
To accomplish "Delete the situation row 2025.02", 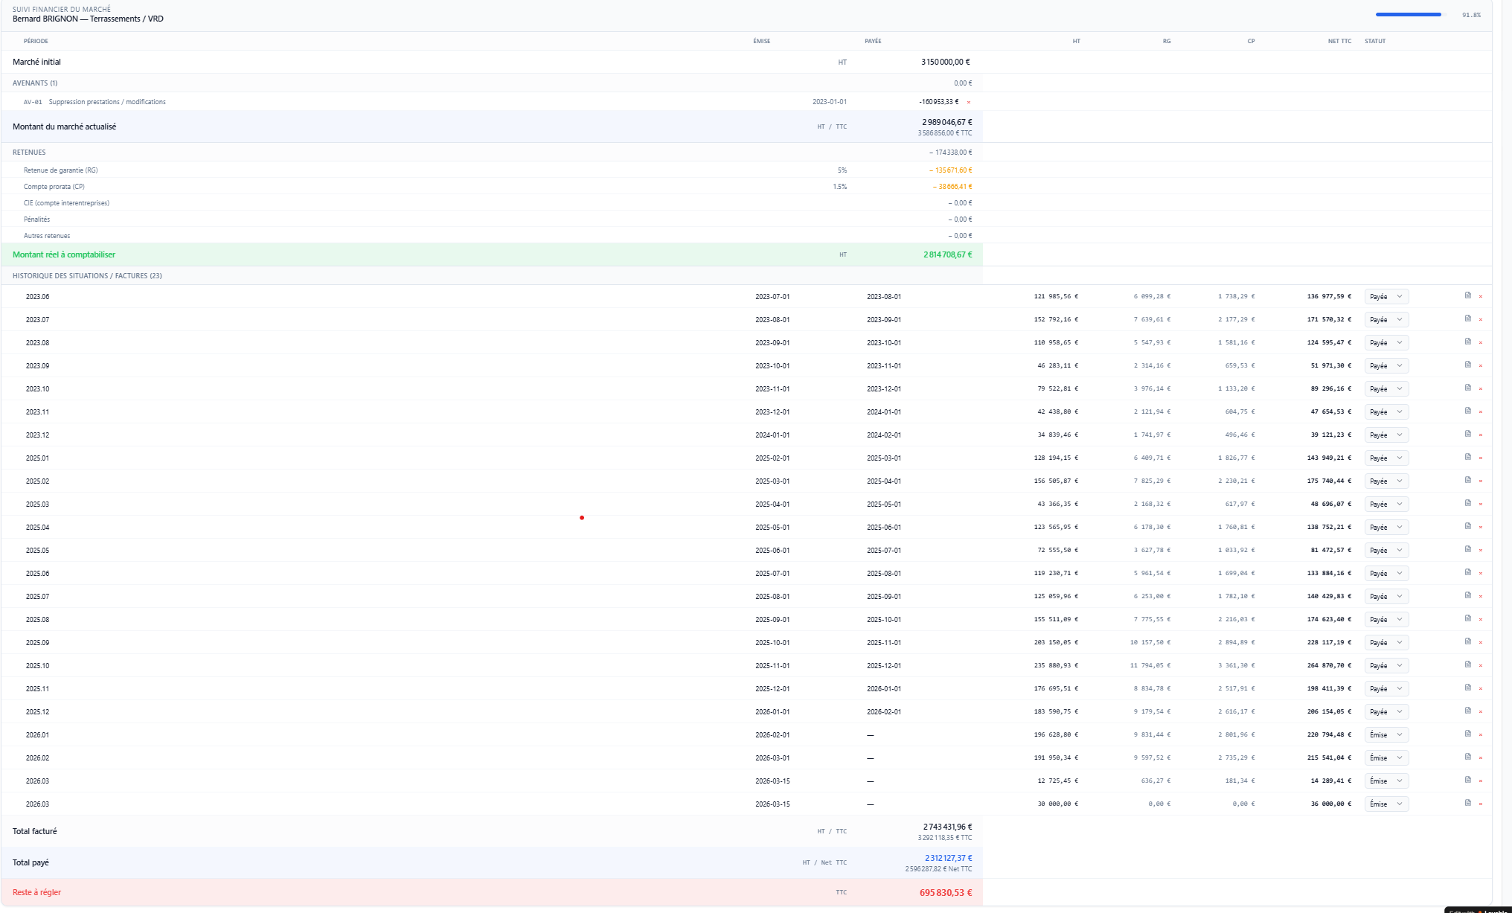I will point(1480,481).
